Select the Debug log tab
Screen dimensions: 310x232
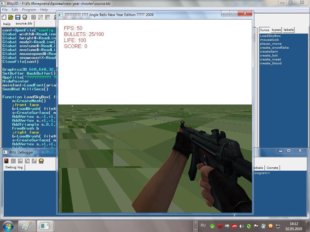click(x=14, y=167)
